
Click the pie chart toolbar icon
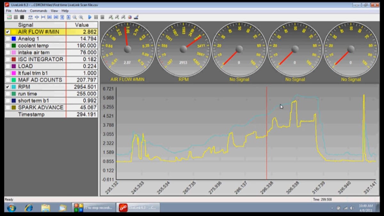pyautogui.click(x=130, y=17)
